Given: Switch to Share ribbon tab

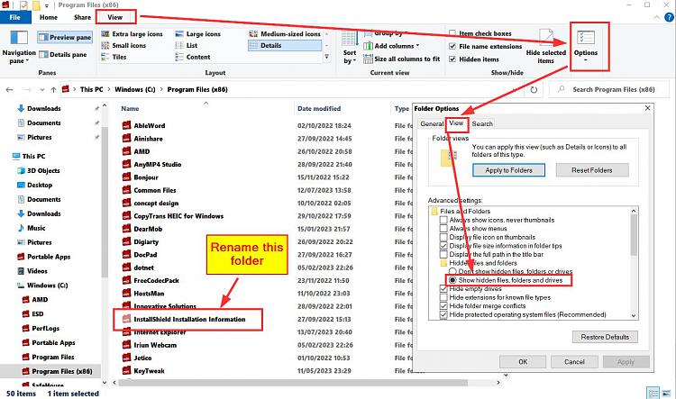Looking at the screenshot, I should [x=82, y=17].
